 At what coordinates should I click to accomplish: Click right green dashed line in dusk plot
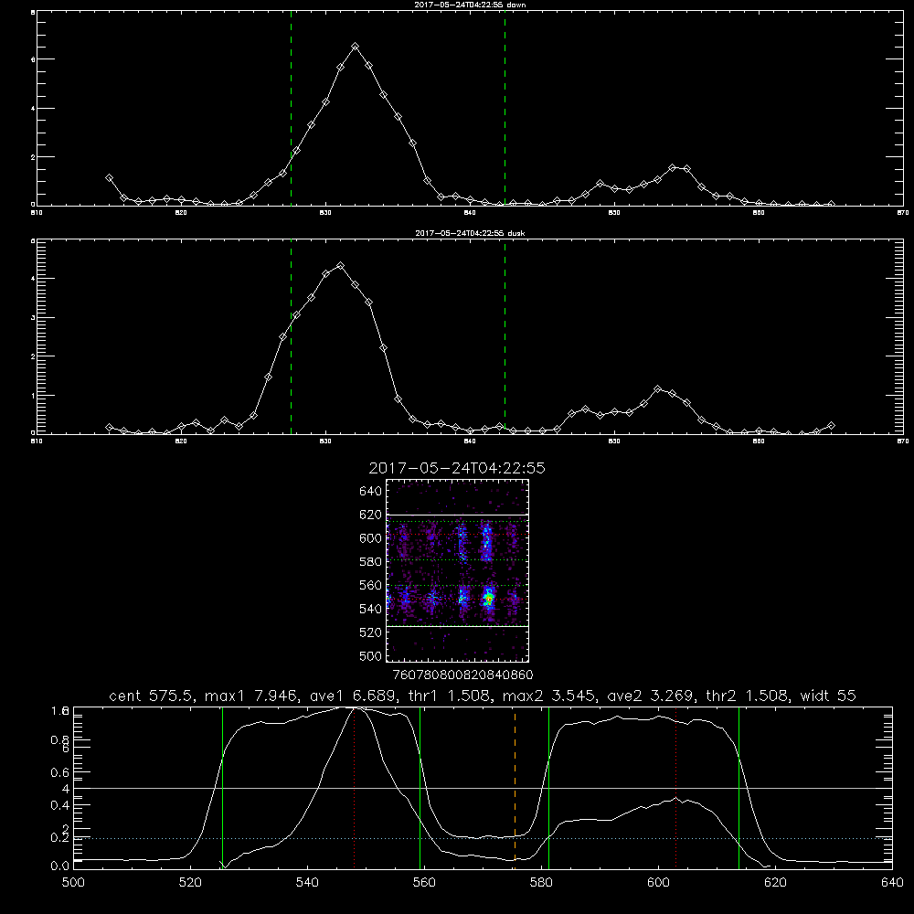505,338
